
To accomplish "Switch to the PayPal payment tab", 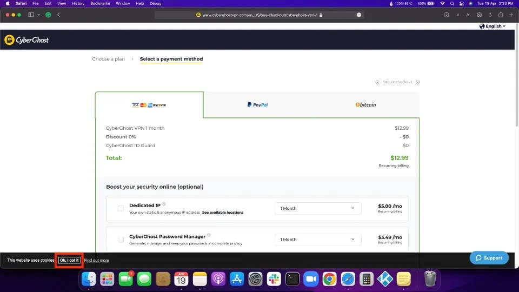I will coord(257,104).
